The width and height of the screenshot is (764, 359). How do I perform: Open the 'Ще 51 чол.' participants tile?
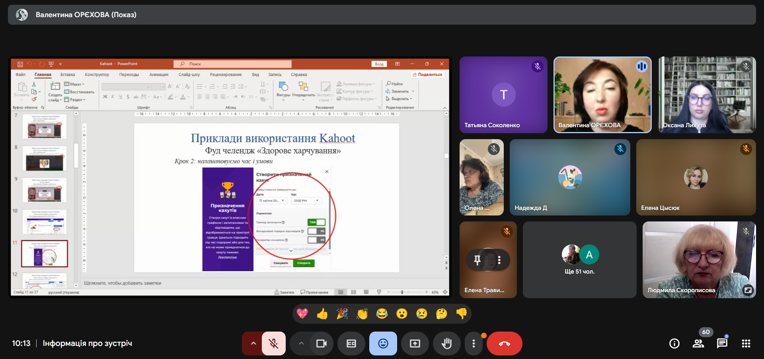pos(579,260)
